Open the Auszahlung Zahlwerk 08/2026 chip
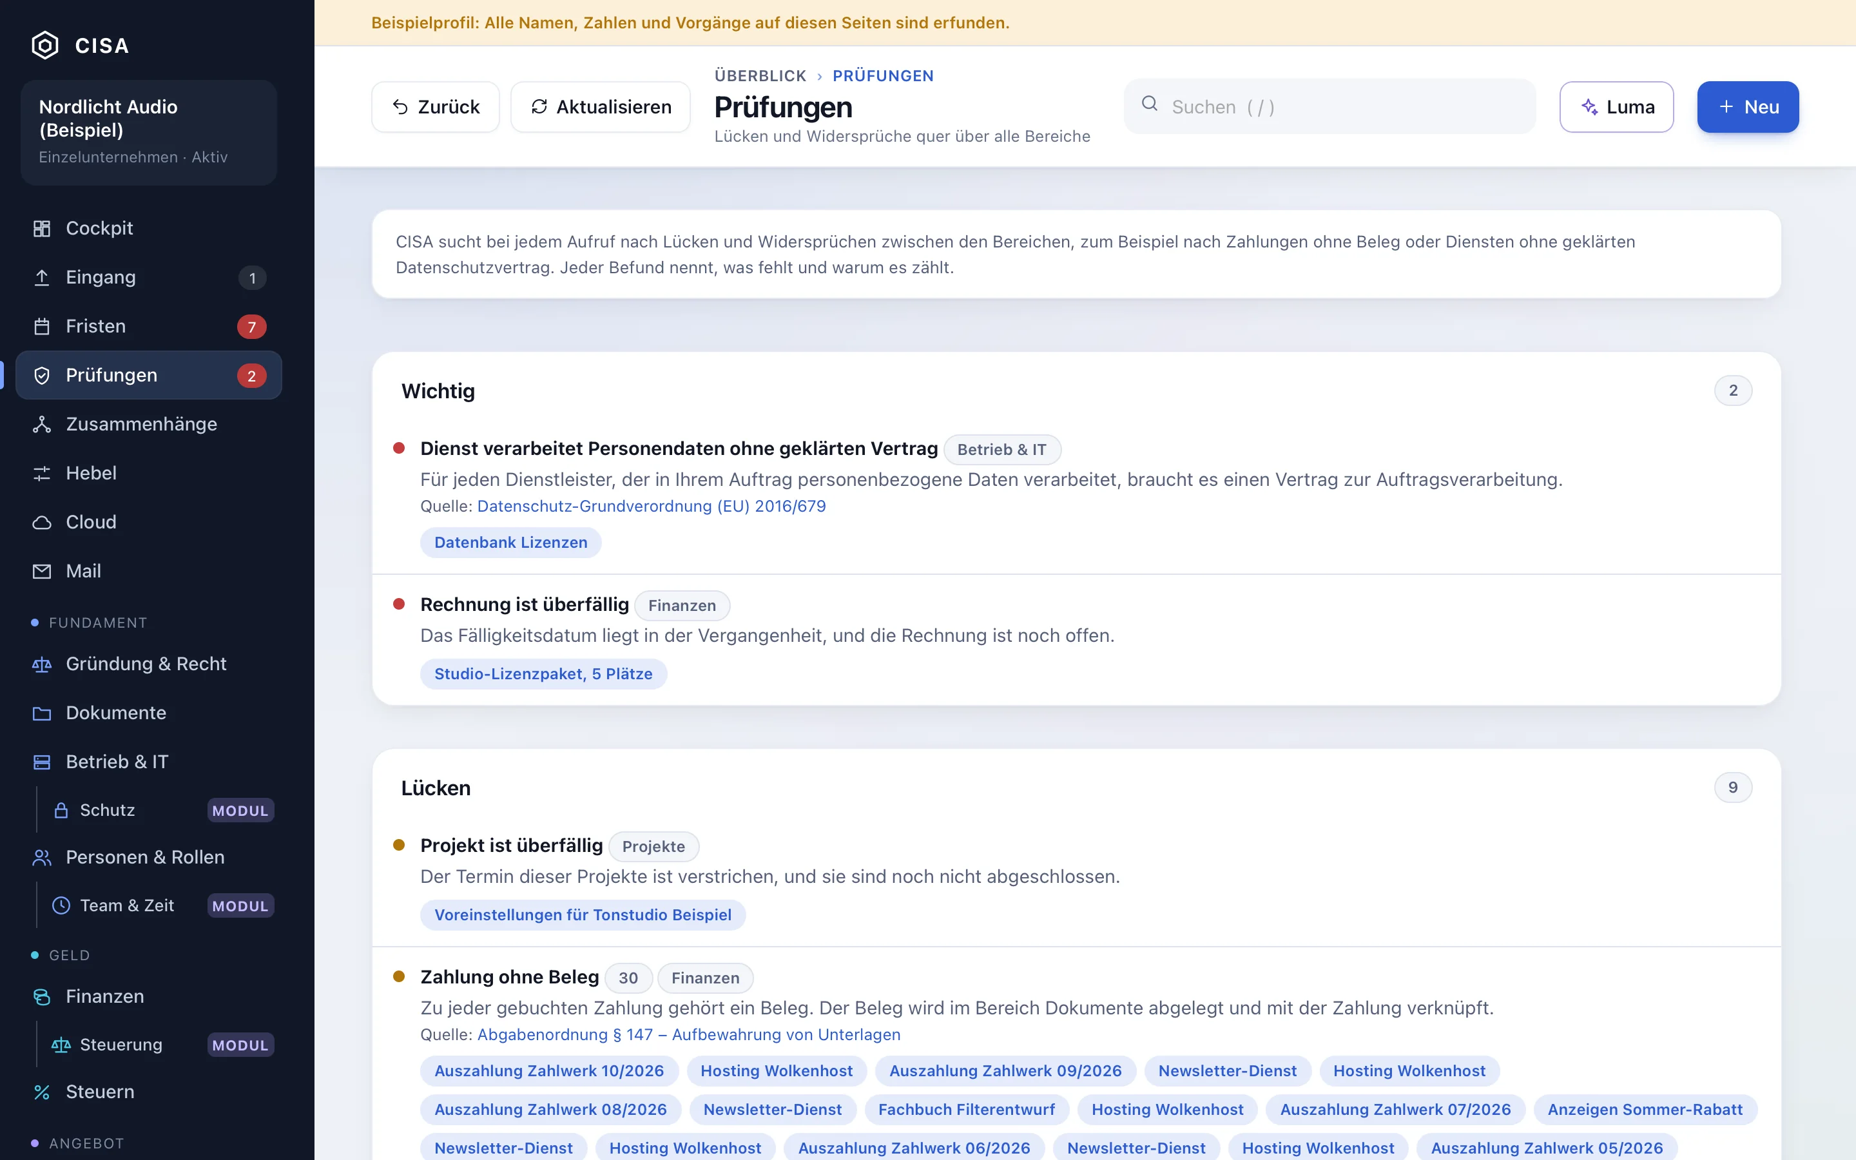The height and width of the screenshot is (1160, 1856). click(550, 1110)
